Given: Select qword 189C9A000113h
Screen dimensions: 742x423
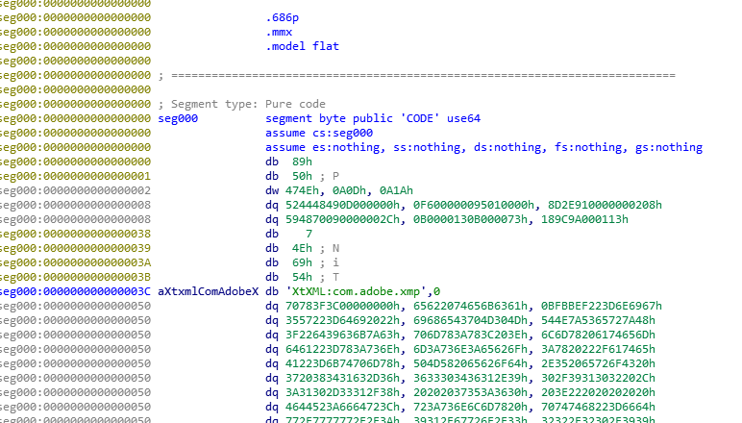Looking at the screenshot, I should (584, 219).
